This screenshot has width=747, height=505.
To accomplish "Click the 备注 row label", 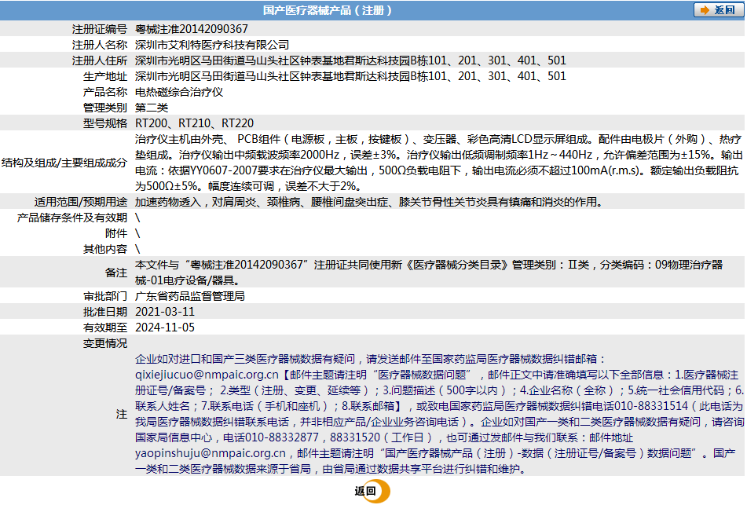I will pyautogui.click(x=115, y=273).
